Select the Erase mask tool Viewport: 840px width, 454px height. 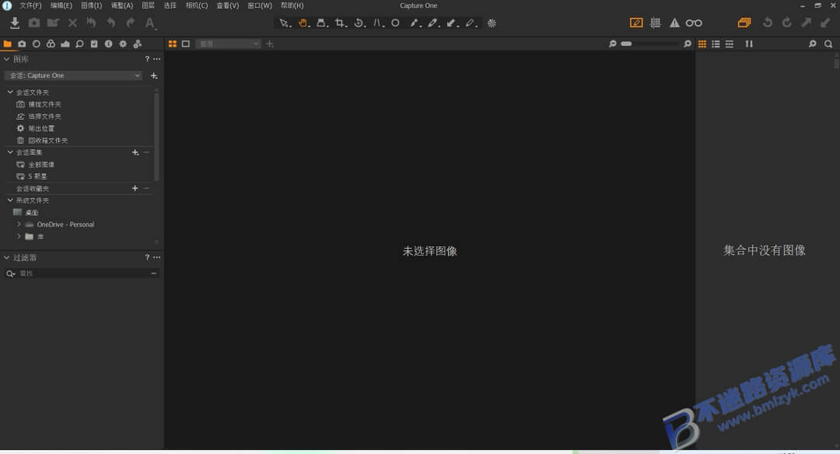(471, 23)
